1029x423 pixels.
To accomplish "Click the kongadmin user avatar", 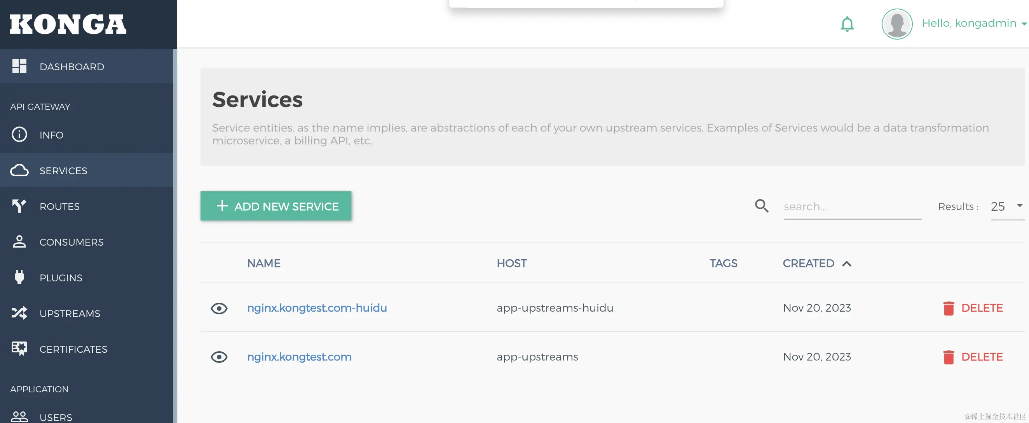I will [x=897, y=24].
